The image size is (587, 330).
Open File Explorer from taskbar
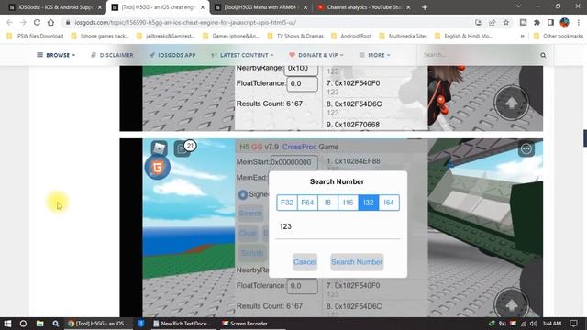pyautogui.click(x=39, y=324)
